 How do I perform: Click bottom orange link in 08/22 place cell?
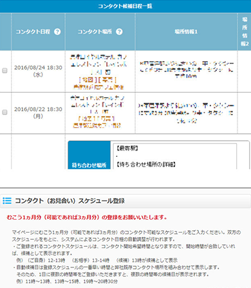[x=97, y=125]
